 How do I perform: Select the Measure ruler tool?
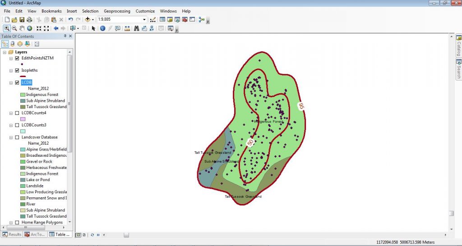[127, 28]
